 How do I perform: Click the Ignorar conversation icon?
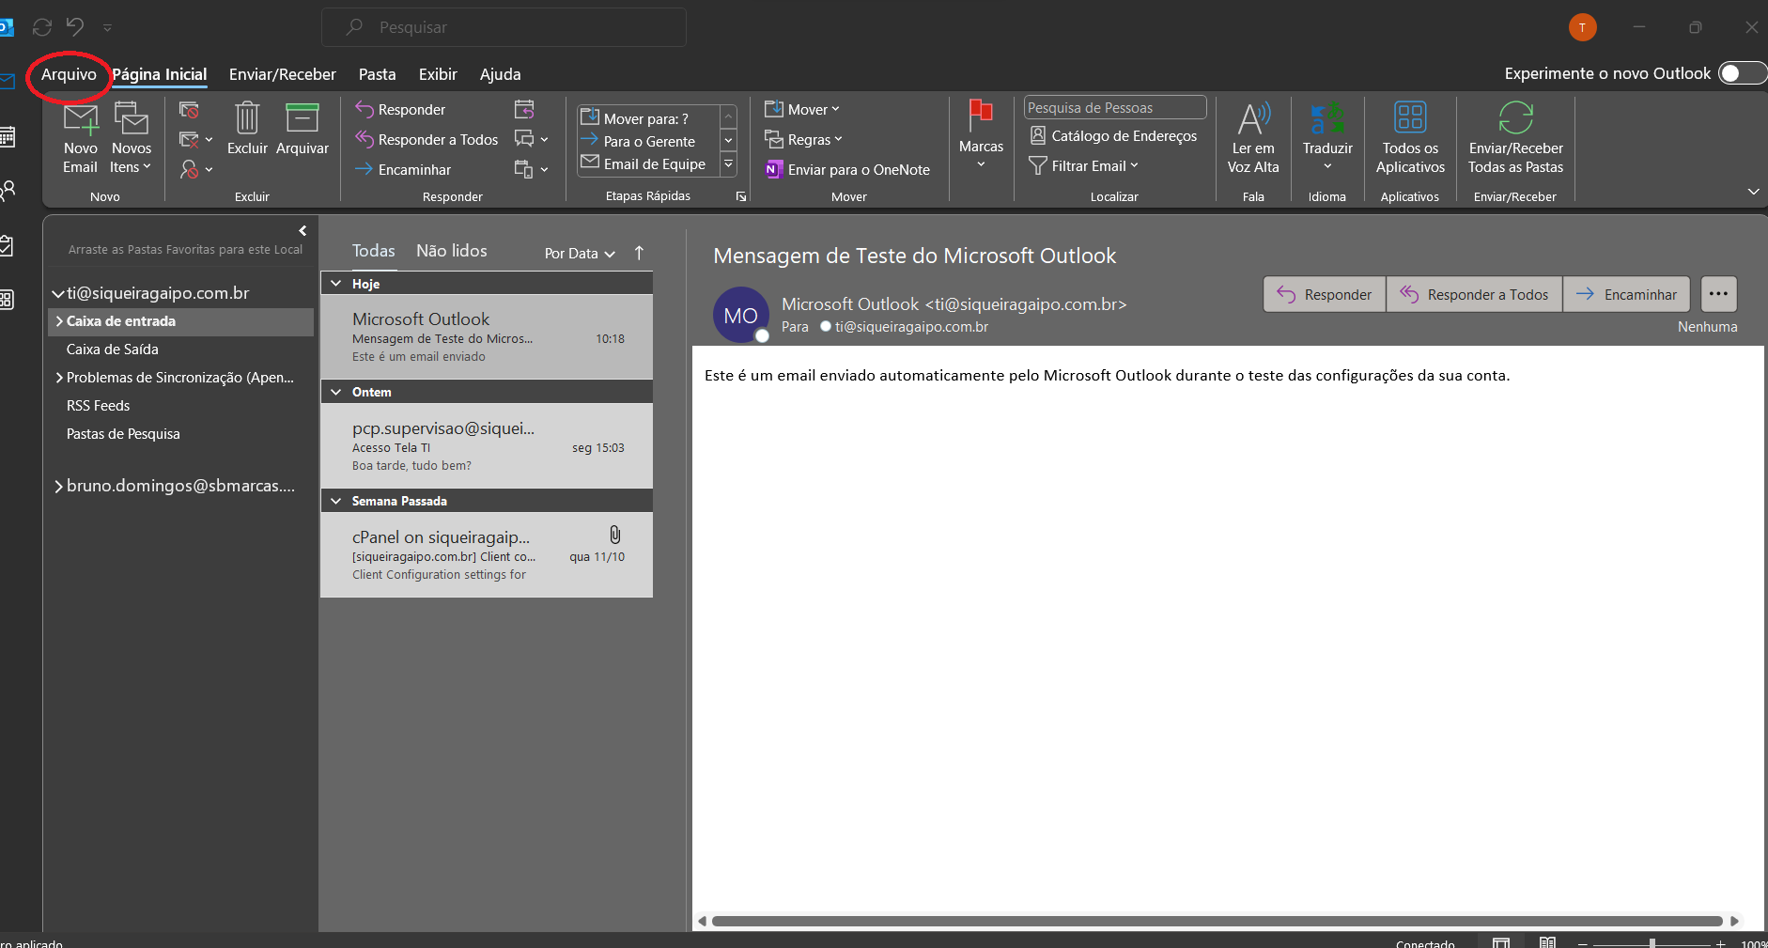coord(189,110)
